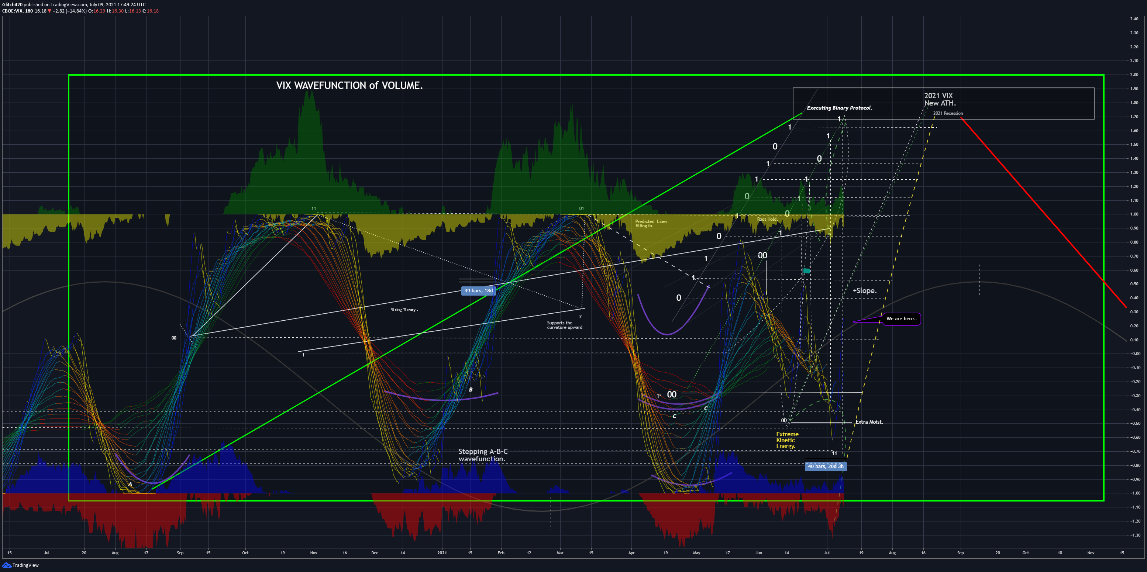Click the '2021 Recession' annotation

coord(948,113)
